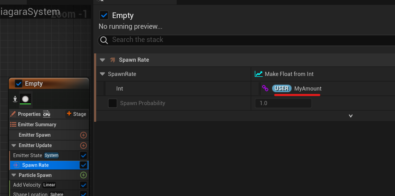The image size is (395, 196).
Task: Expand advanced options chevron below Spawn Probability
Action: (x=351, y=116)
